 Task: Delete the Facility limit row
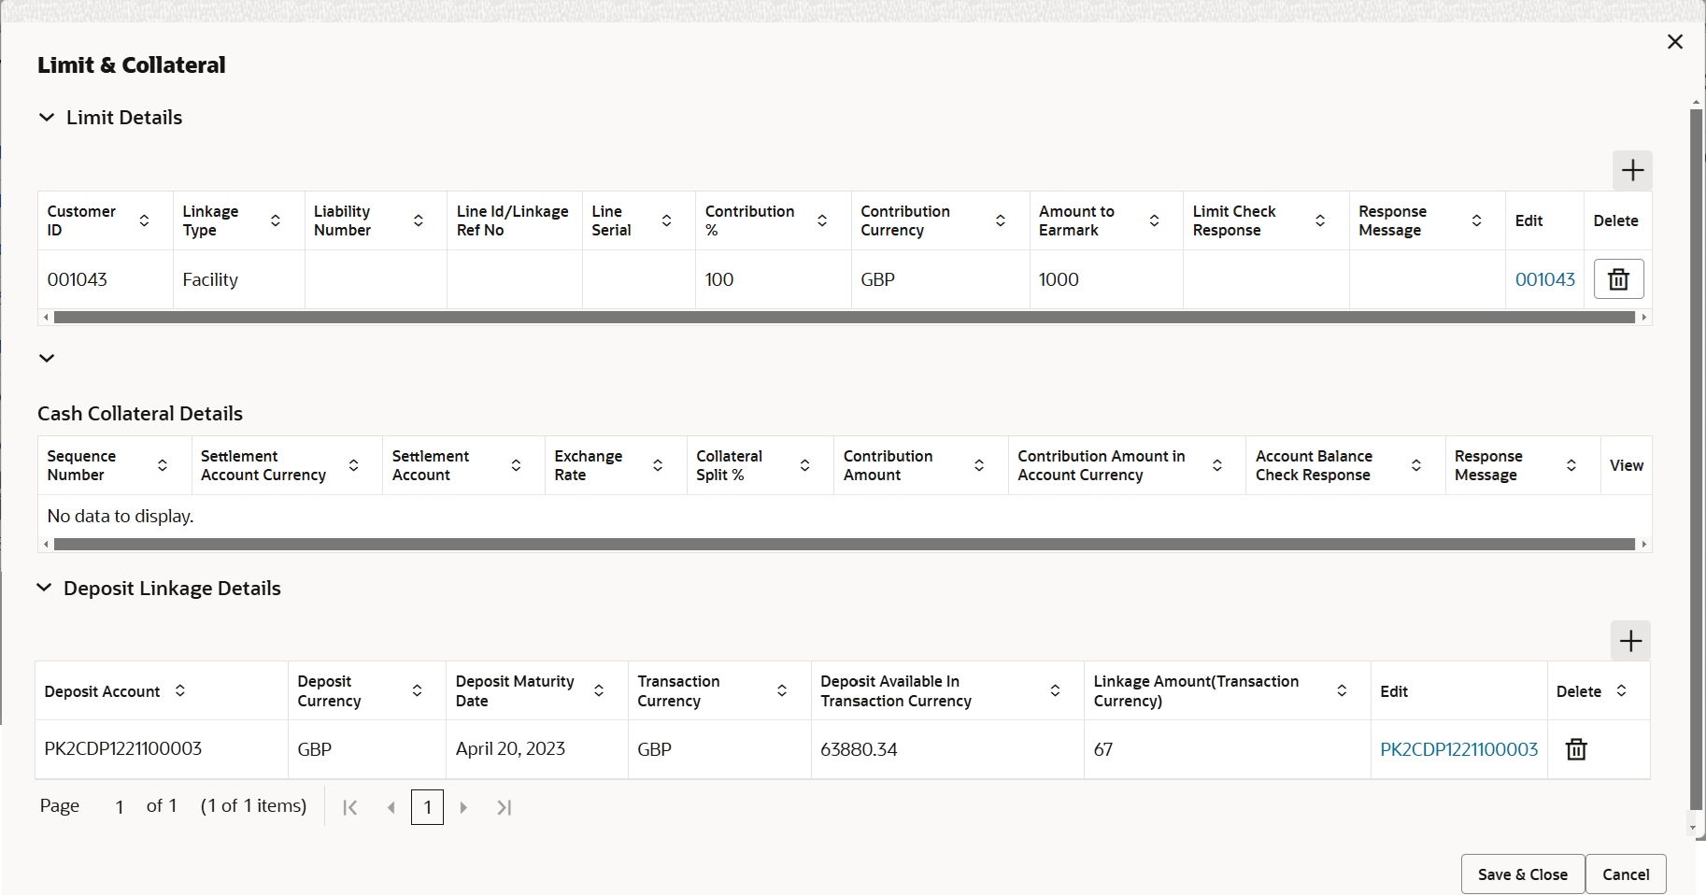click(1618, 278)
